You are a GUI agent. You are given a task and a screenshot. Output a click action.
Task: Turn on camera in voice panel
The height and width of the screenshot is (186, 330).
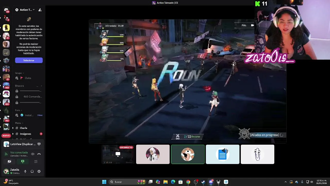point(9,161)
